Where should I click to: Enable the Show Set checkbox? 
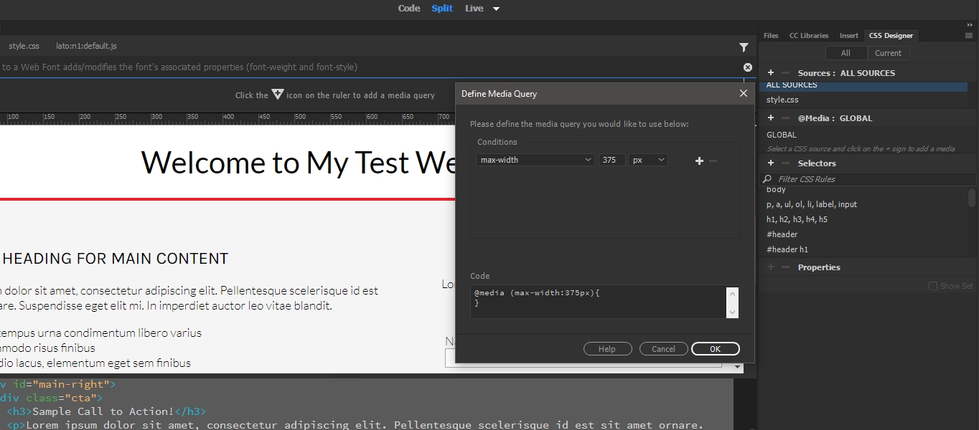click(933, 285)
